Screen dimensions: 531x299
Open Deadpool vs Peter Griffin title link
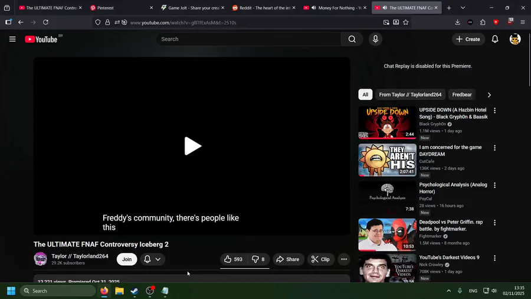[x=451, y=226]
